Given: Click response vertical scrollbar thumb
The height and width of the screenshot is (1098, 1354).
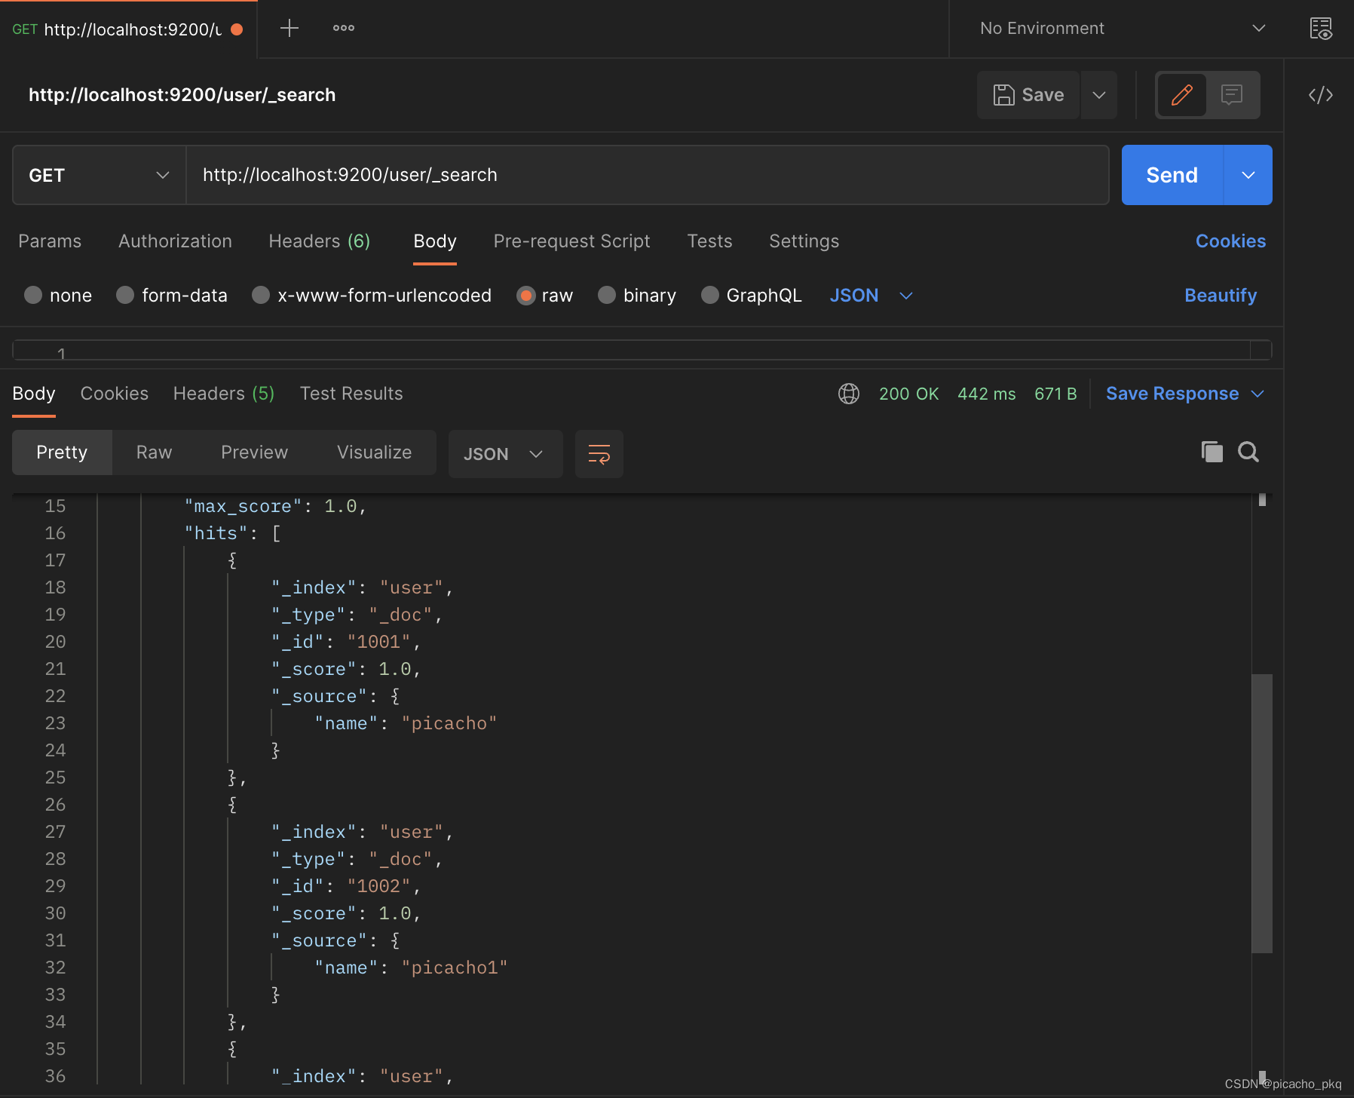Looking at the screenshot, I should (1262, 813).
